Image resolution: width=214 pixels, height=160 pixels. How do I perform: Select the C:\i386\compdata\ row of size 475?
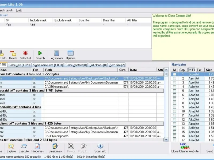point(82,136)
